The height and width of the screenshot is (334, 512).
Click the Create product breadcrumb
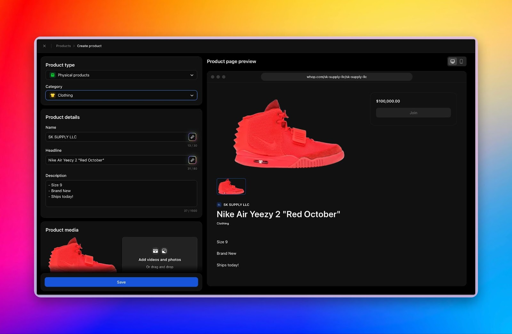coord(89,46)
